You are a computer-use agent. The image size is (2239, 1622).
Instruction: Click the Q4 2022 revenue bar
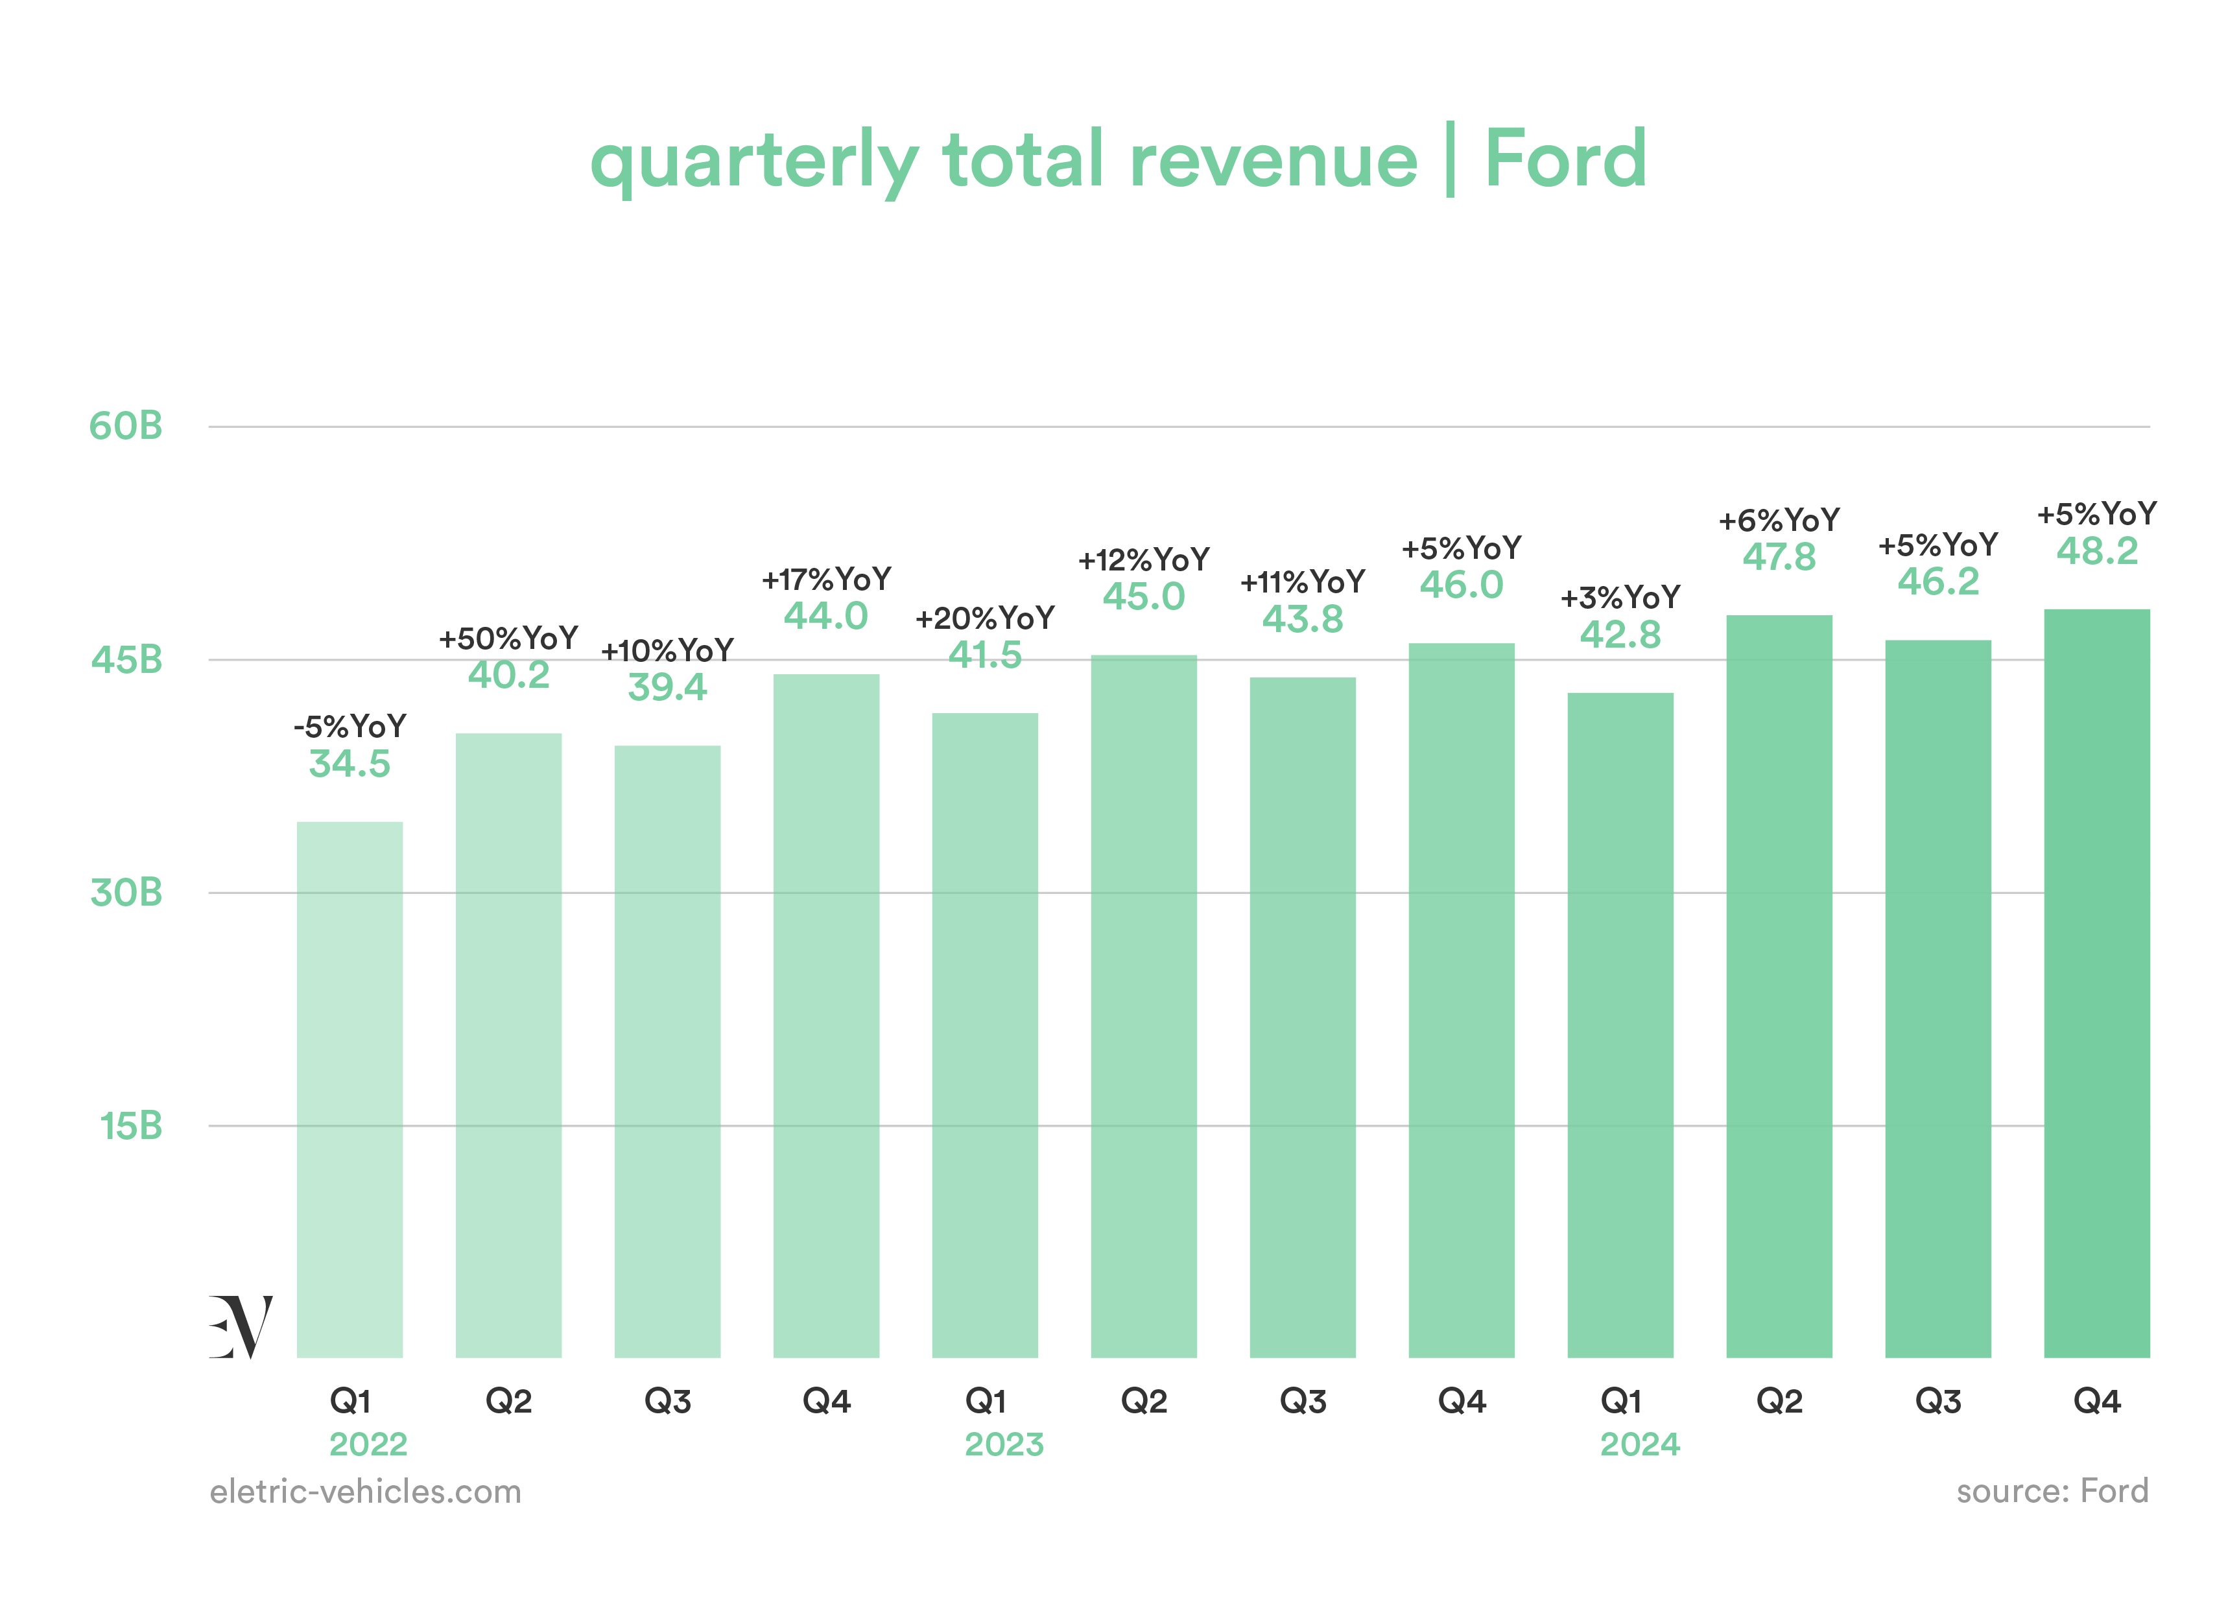coord(826,1016)
